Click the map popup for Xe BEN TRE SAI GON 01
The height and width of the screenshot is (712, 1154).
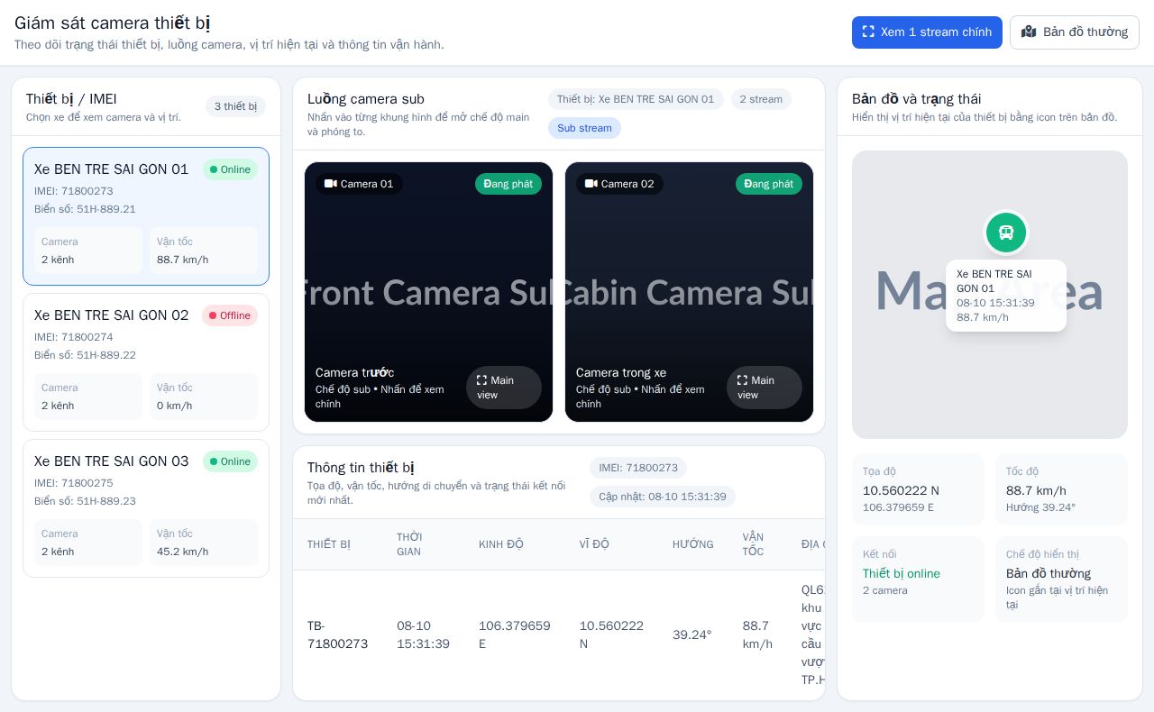[x=1006, y=296]
